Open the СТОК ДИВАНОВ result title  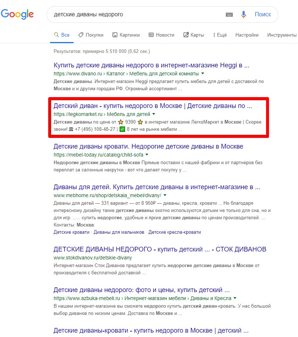point(160,249)
